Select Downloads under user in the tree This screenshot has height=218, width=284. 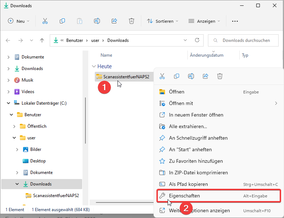coord(41,184)
